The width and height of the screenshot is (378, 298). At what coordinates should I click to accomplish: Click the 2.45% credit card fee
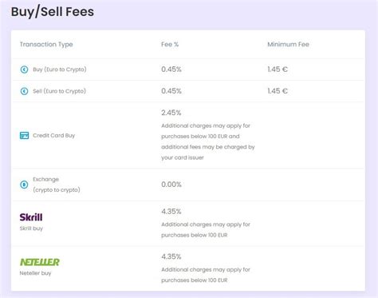point(171,113)
